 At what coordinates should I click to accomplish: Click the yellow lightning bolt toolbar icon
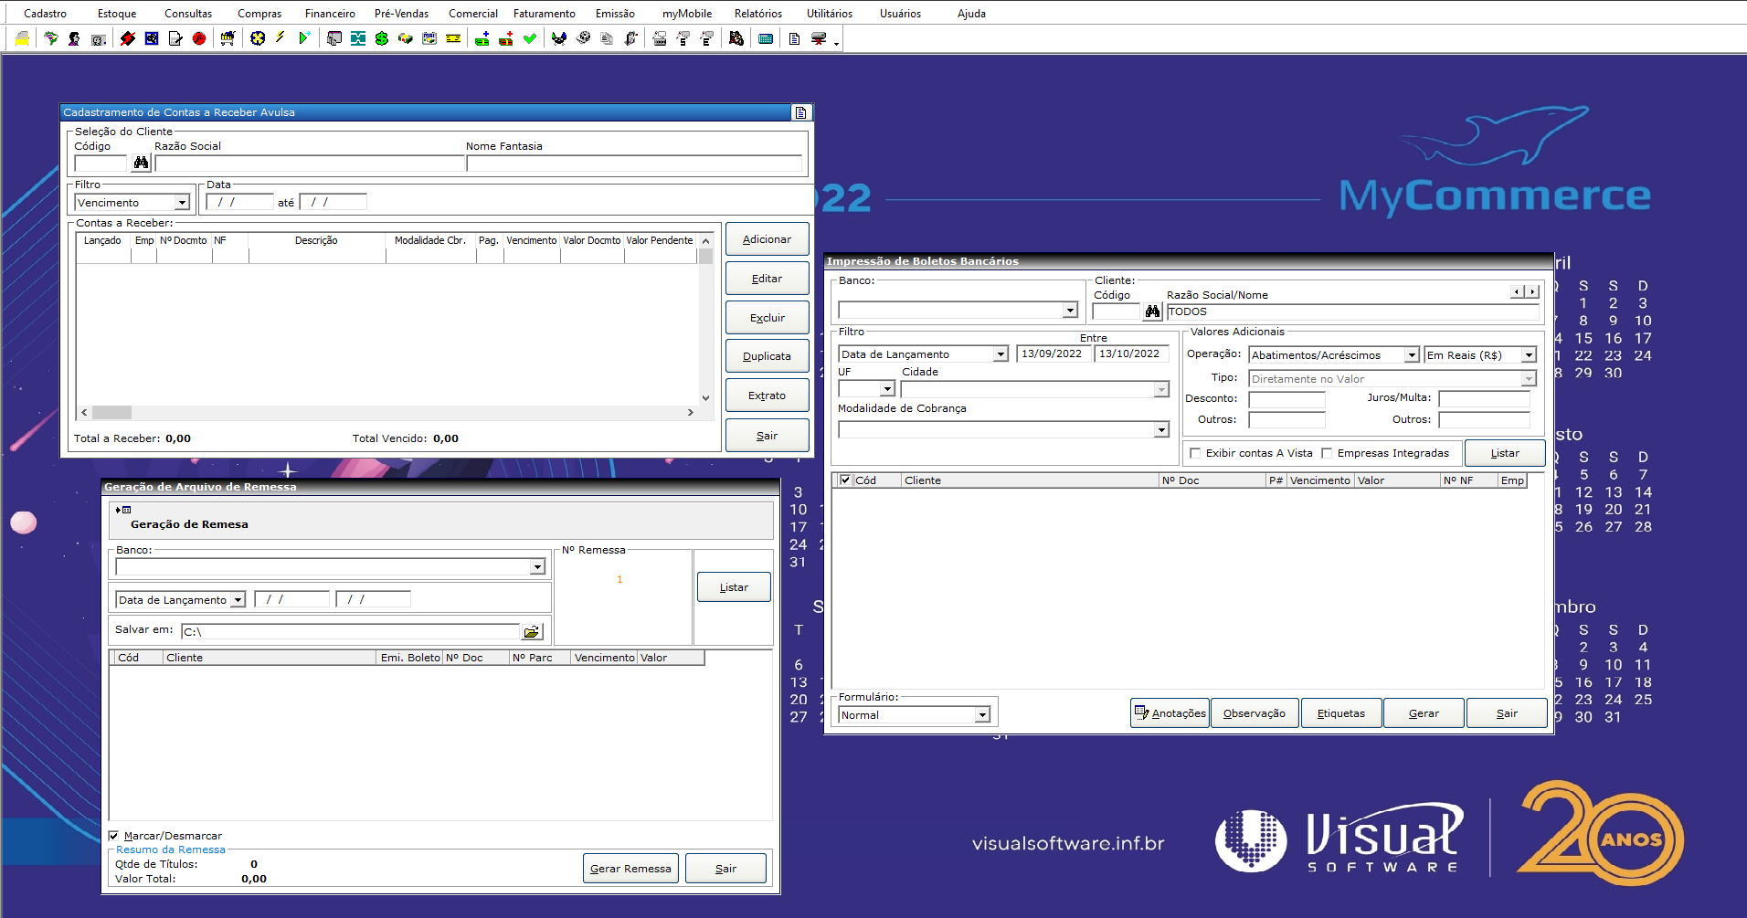(x=280, y=38)
